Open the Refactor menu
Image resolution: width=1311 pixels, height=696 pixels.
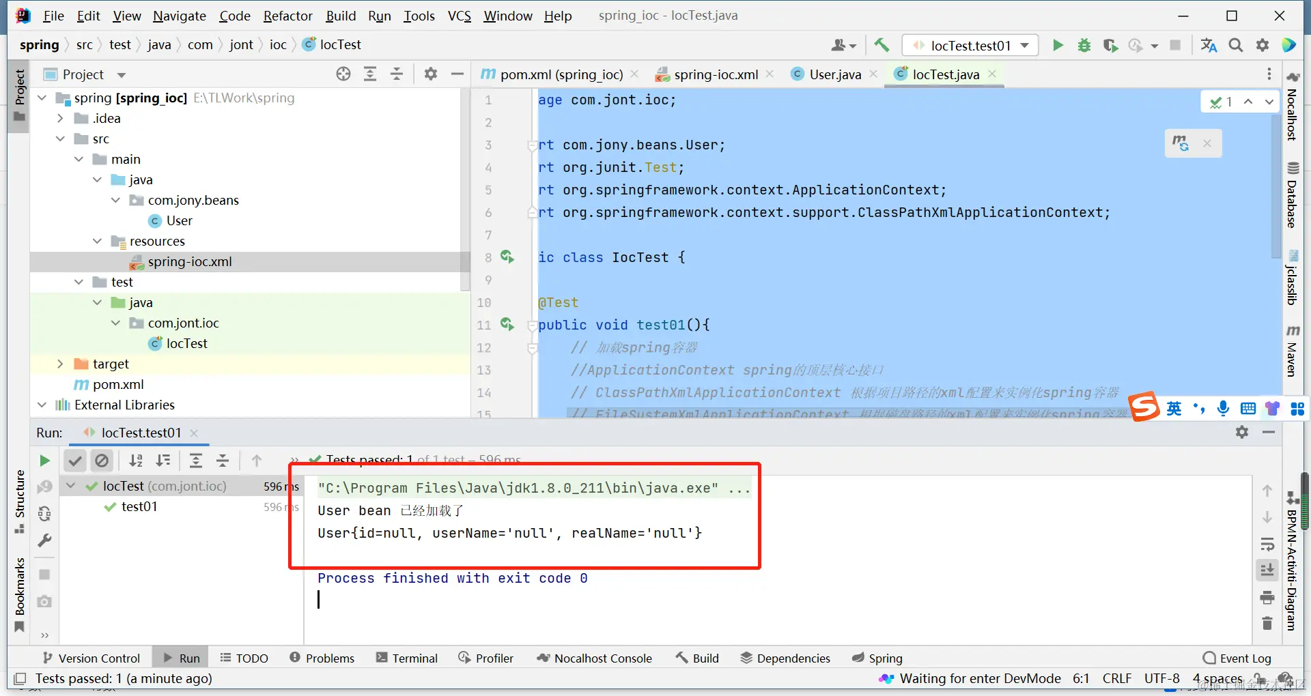tap(287, 16)
